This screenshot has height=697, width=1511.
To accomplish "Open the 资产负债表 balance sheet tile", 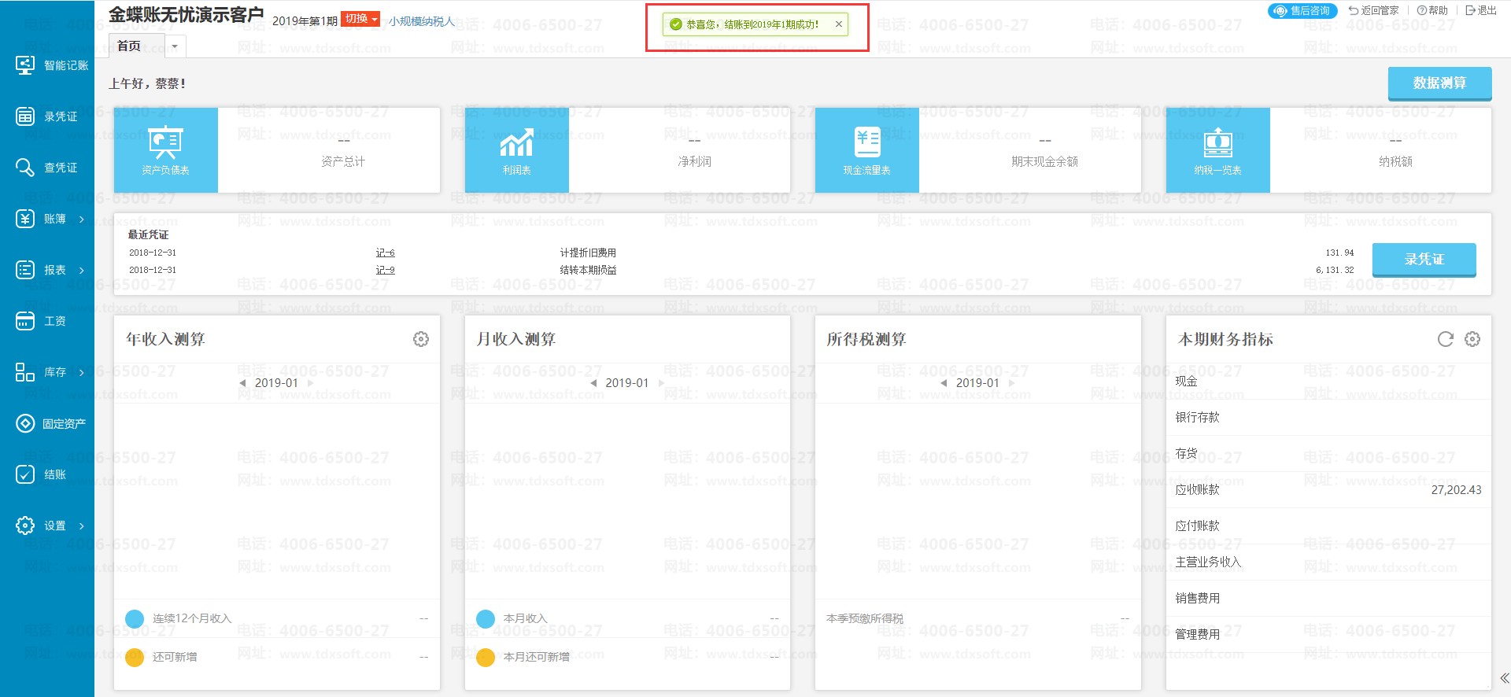I will [x=165, y=150].
